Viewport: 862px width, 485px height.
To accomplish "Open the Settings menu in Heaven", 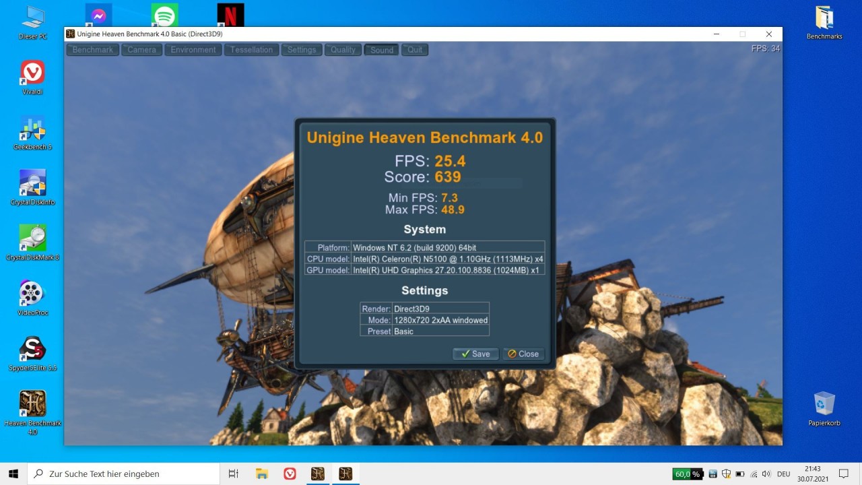I will coord(302,50).
